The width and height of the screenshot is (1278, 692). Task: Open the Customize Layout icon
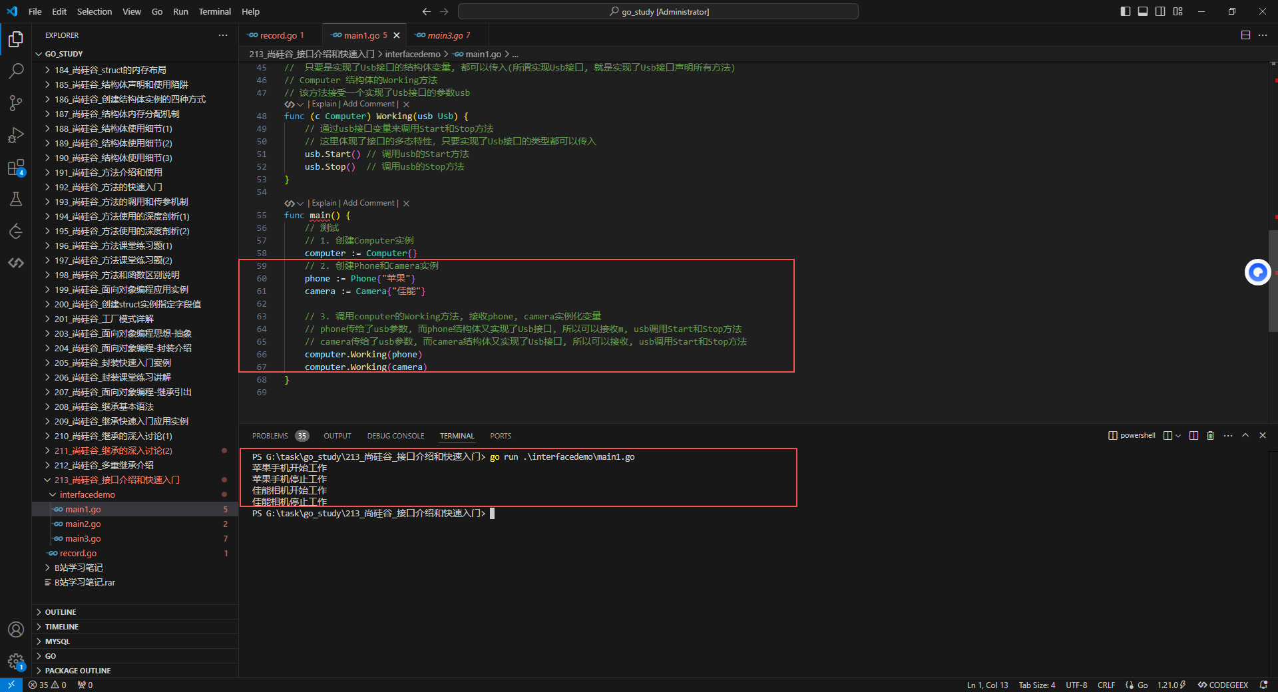[x=1178, y=11]
